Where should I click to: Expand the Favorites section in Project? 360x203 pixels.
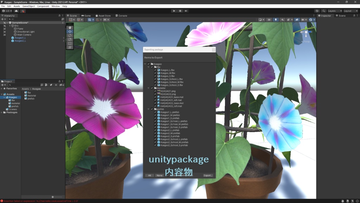(2, 88)
